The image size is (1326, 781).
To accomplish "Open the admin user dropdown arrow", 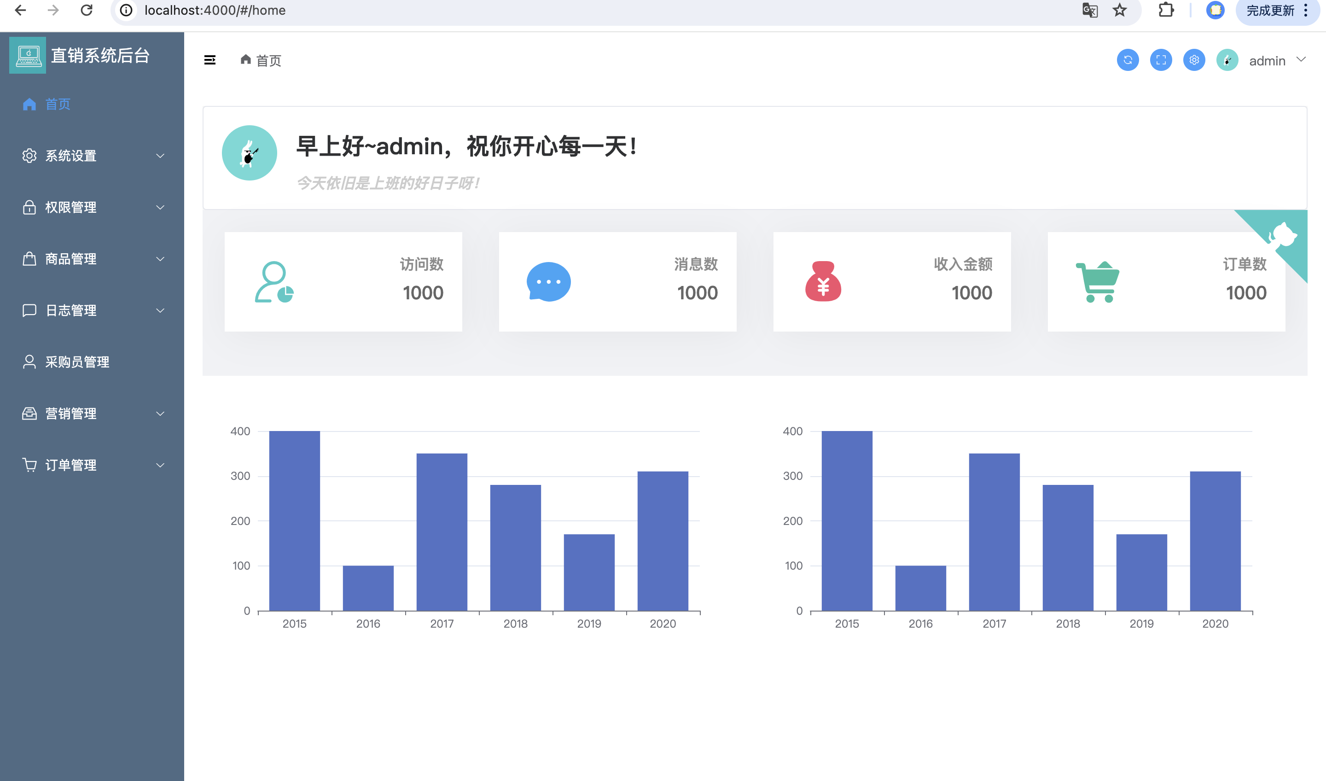I will pyautogui.click(x=1301, y=59).
